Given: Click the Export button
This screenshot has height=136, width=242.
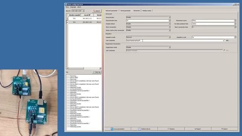Looking at the screenshot, I should tap(198, 129).
